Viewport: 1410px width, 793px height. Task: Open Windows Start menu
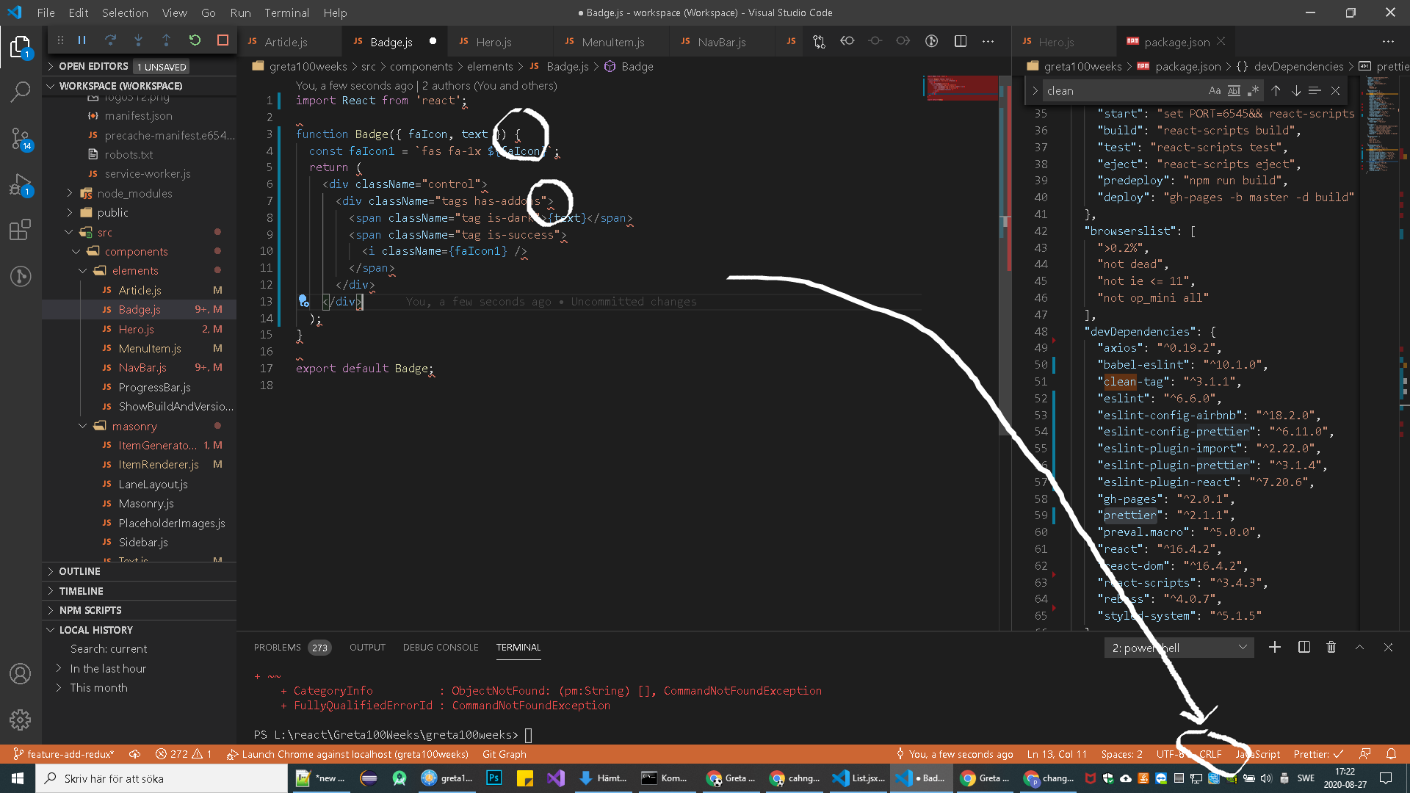point(18,778)
